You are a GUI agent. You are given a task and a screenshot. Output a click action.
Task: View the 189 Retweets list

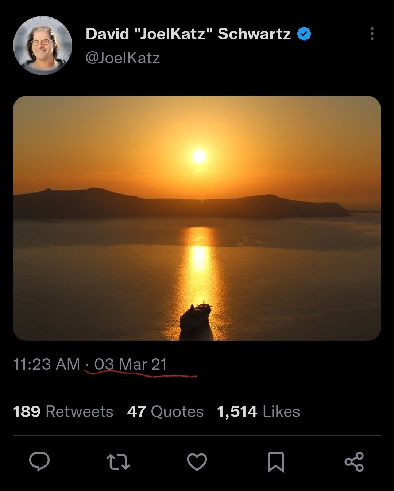click(x=63, y=412)
